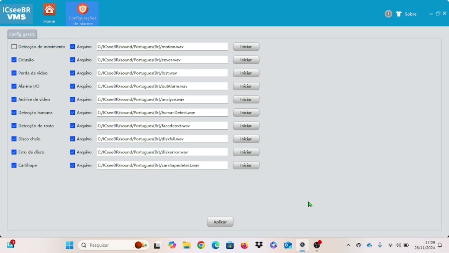The width and height of the screenshot is (449, 253).
Task: Click the humanDetect.wav path field
Action: [x=162, y=112]
